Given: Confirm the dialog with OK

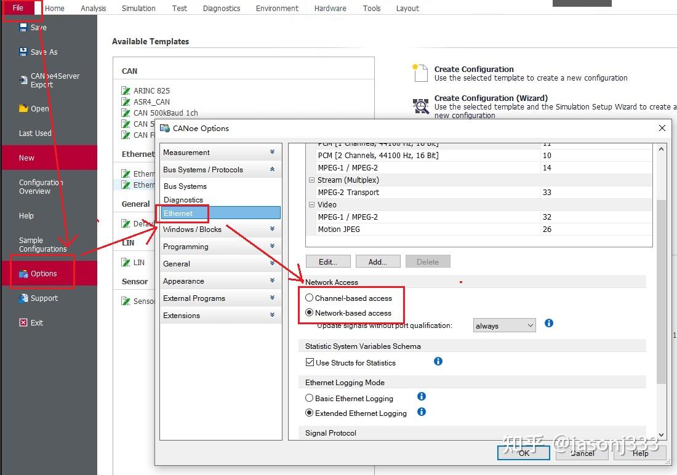Looking at the screenshot, I should [524, 453].
